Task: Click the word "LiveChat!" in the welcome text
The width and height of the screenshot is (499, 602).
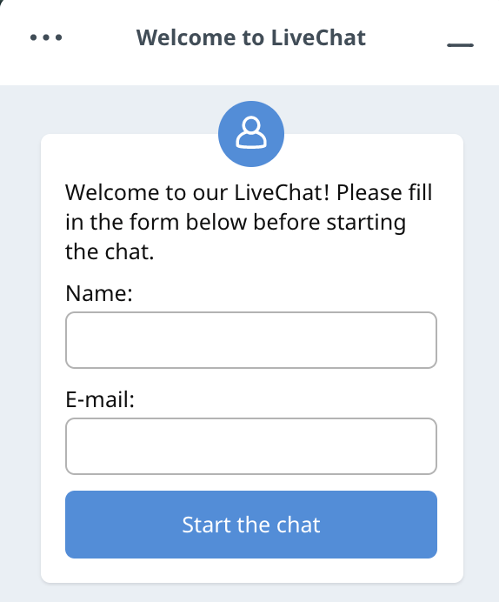Action: (282, 192)
